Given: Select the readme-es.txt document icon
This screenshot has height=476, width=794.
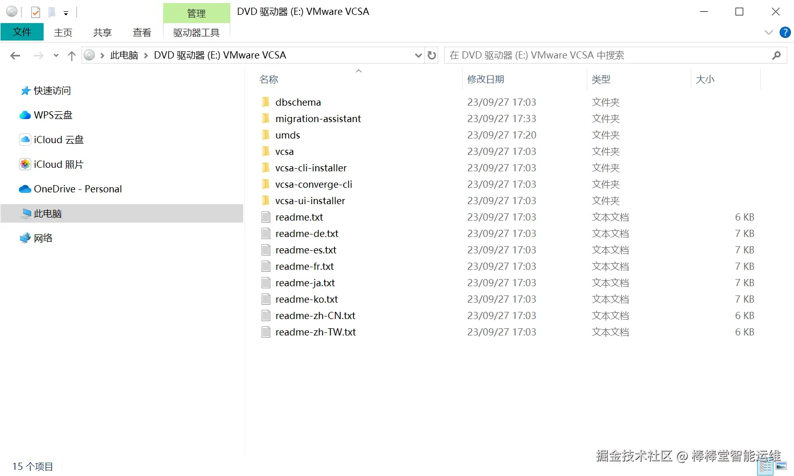Looking at the screenshot, I should coord(266,250).
